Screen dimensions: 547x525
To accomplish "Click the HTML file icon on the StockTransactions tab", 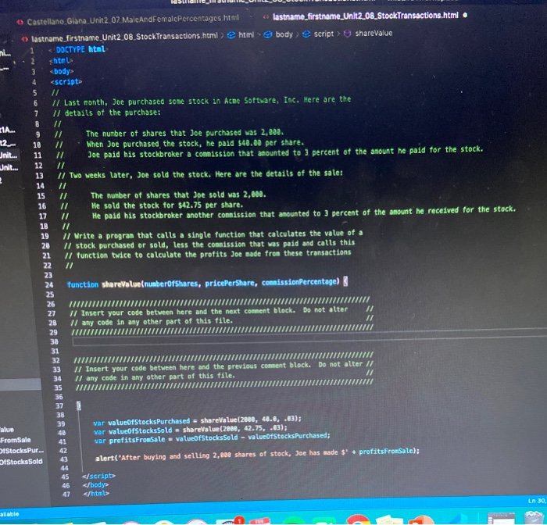I will (x=266, y=16).
